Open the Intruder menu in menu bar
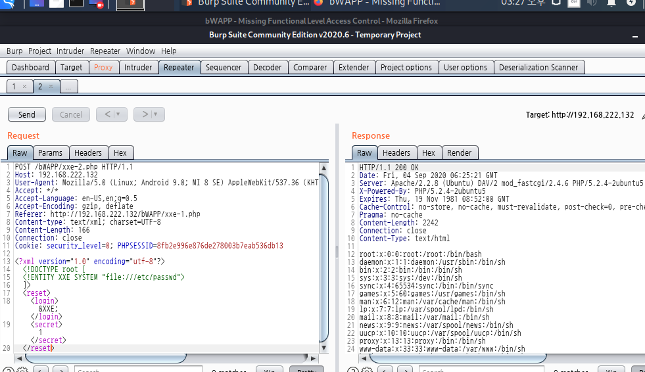Image resolution: width=645 pixels, height=372 pixels. [x=70, y=51]
